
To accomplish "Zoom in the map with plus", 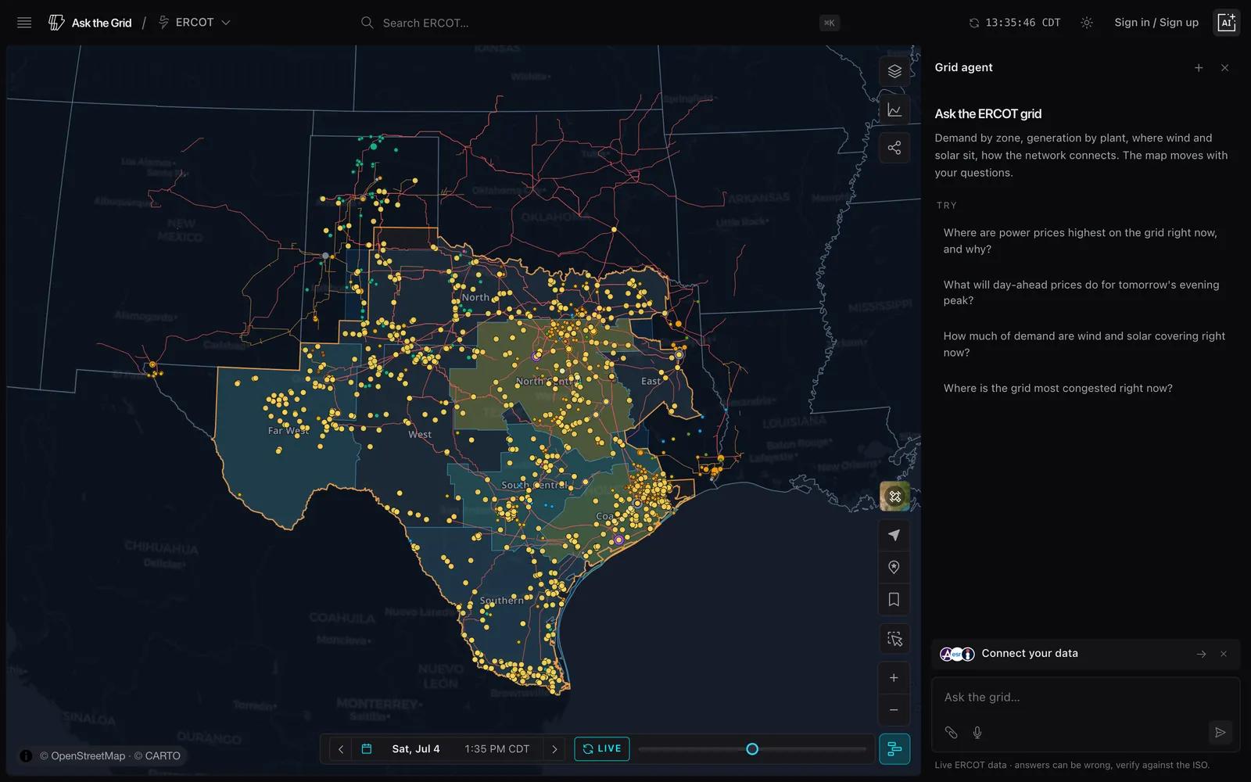I will click(894, 678).
